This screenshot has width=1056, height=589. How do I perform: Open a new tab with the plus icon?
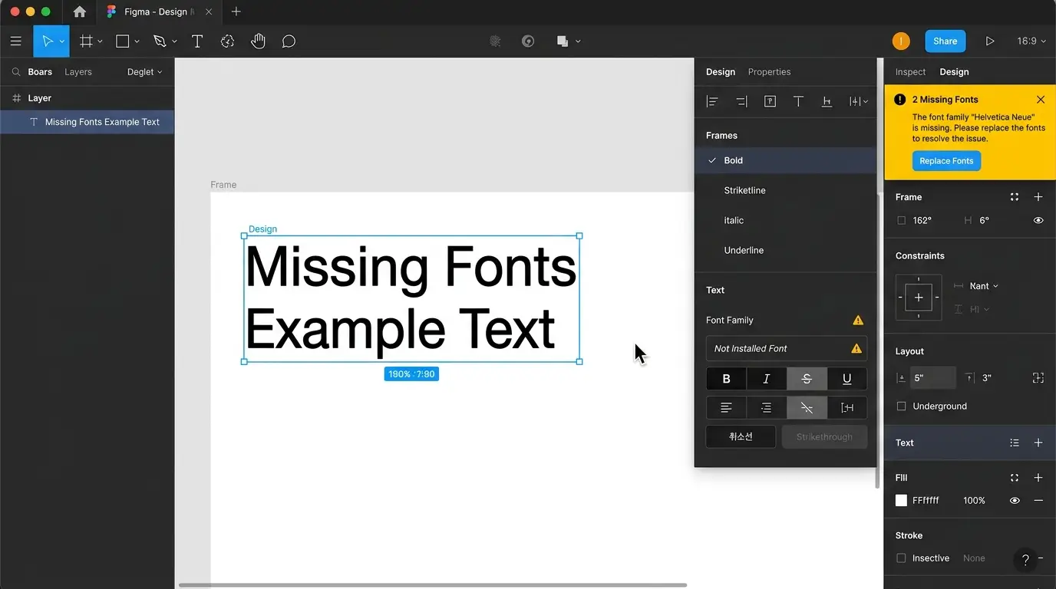(236, 12)
